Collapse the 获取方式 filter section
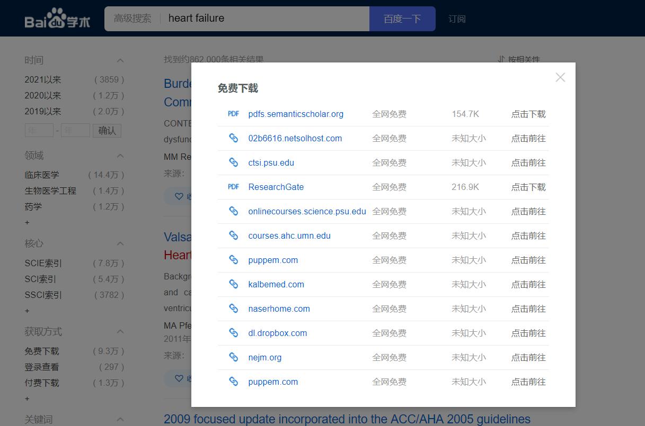The width and height of the screenshot is (645, 426). tap(120, 332)
